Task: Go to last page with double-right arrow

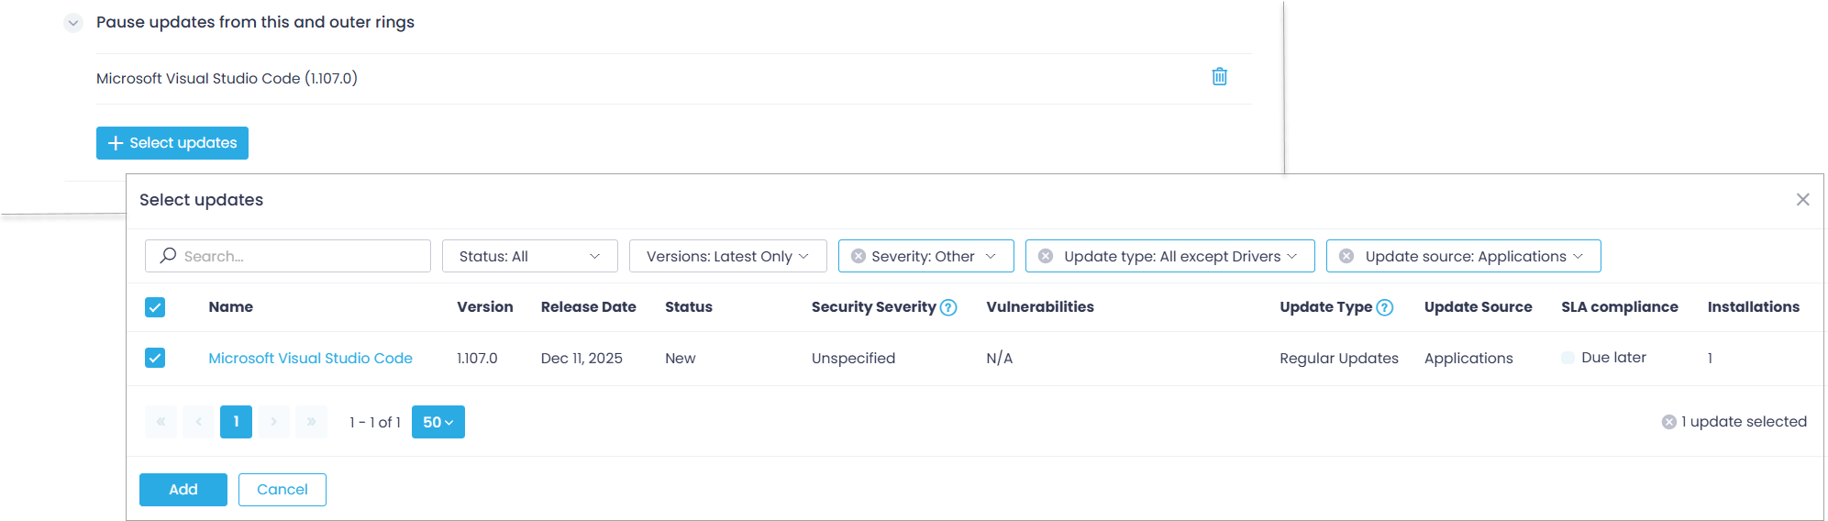Action: [x=311, y=422]
